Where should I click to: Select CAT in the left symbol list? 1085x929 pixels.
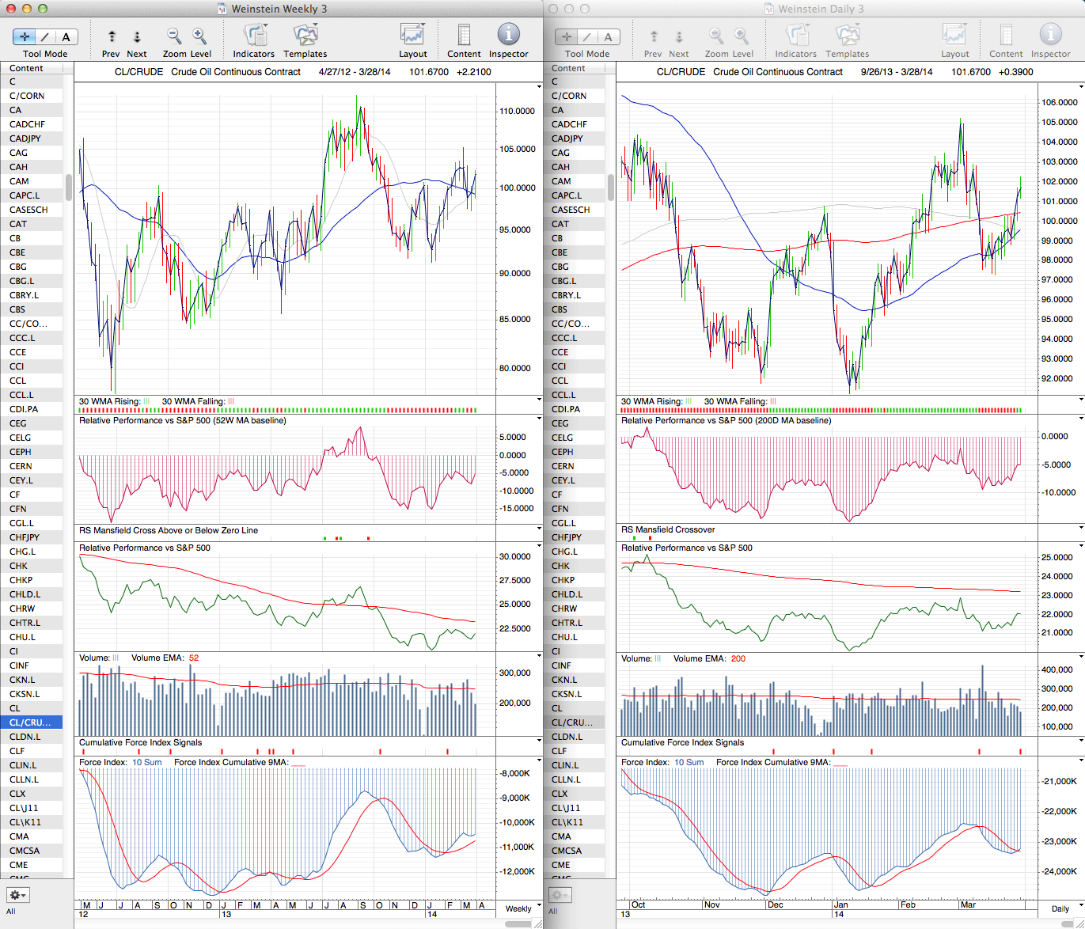18,224
